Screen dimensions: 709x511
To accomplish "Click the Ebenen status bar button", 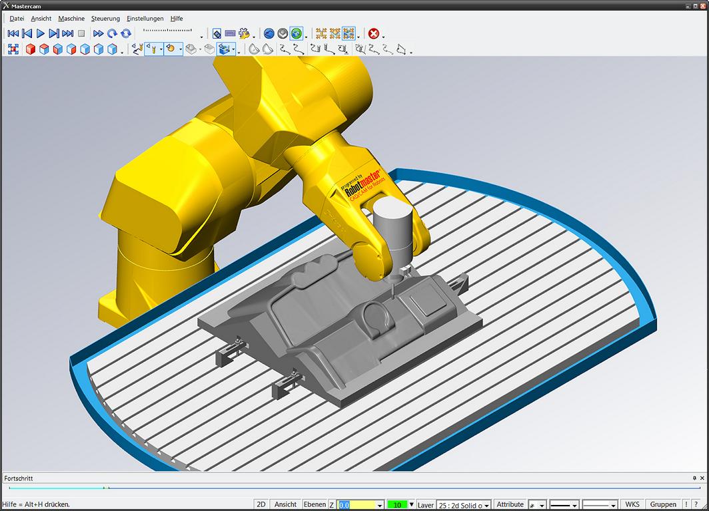I will 315,504.
